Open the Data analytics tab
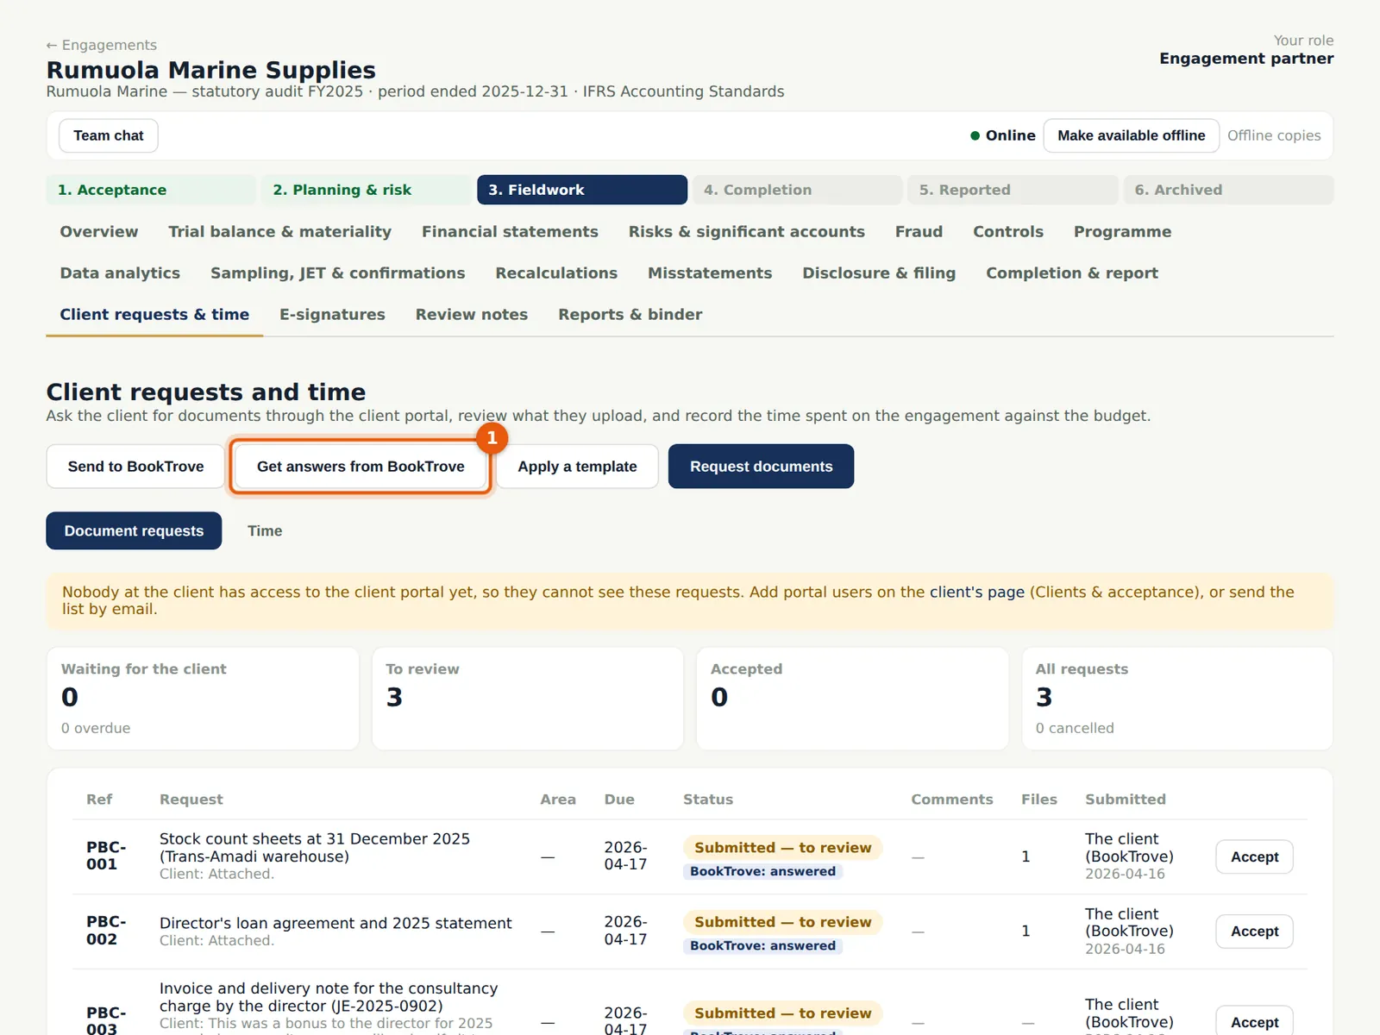 tap(120, 273)
